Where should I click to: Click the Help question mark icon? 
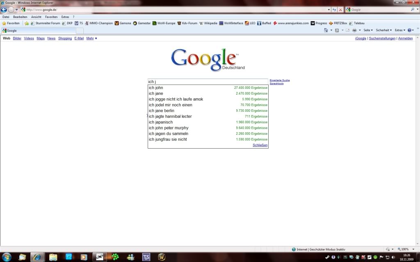pos(409,30)
